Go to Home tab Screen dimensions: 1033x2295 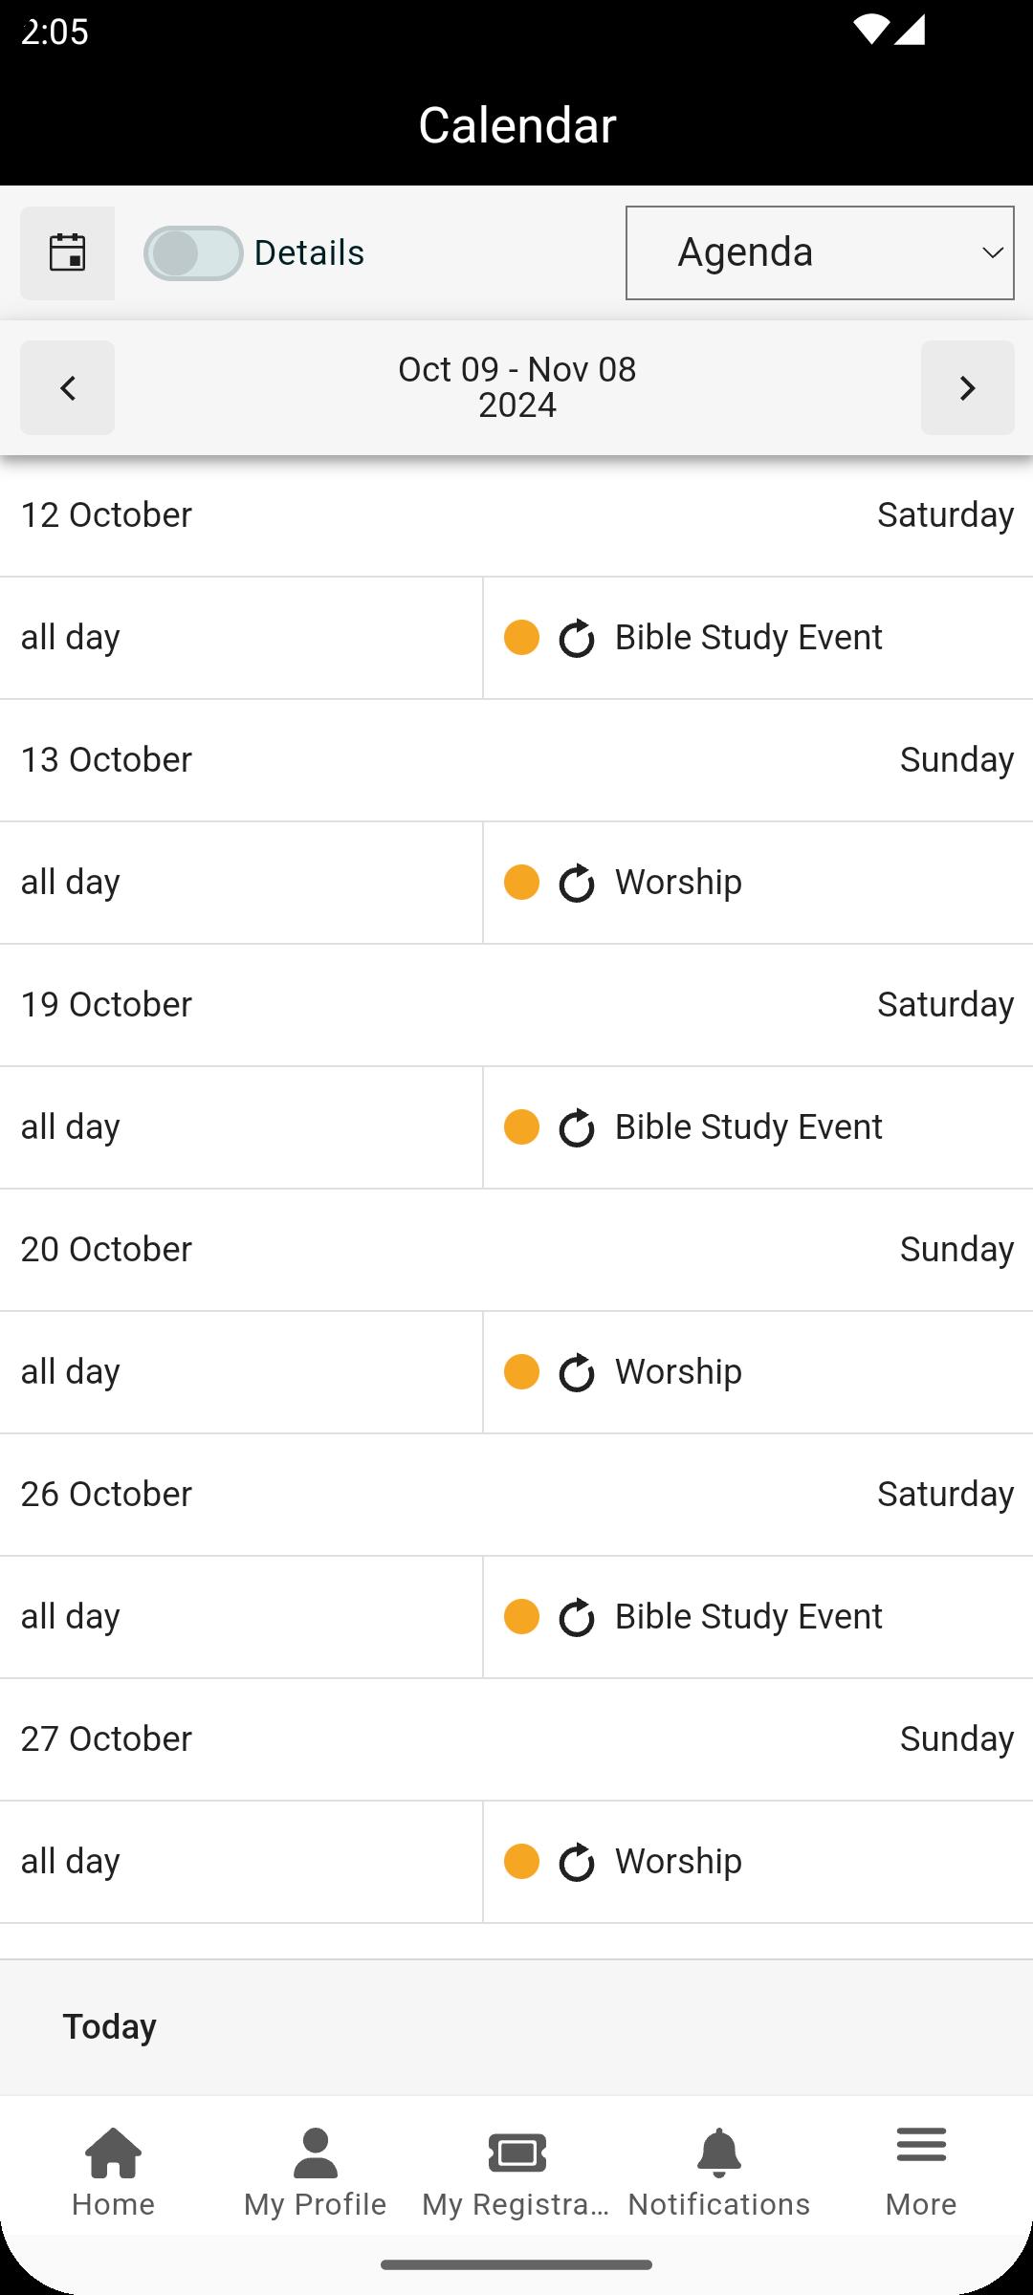coord(113,2172)
